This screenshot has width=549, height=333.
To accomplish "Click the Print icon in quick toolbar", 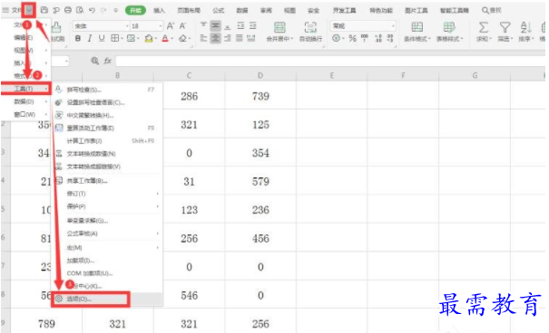I will [68, 10].
